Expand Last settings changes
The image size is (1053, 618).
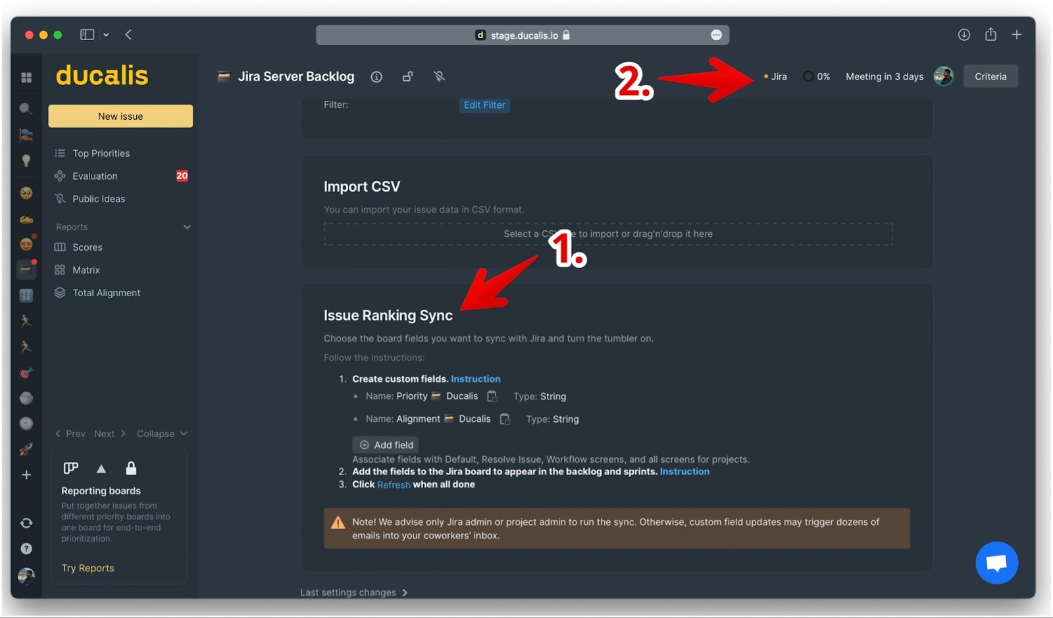tap(354, 592)
